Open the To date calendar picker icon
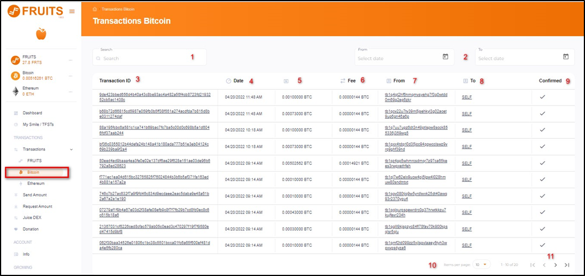This screenshot has width=585, height=276. click(x=565, y=57)
